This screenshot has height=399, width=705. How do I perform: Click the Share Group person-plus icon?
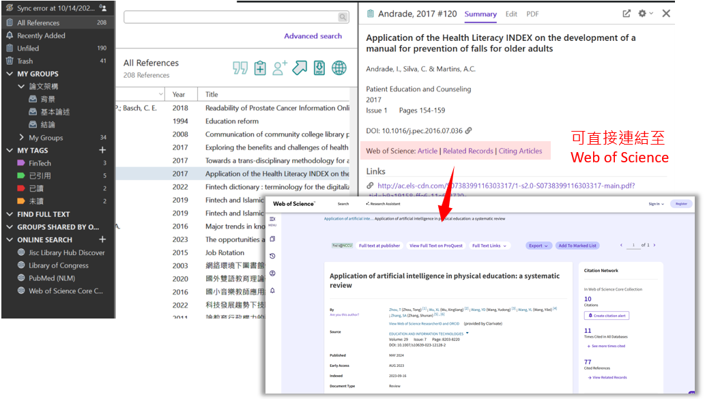point(280,68)
